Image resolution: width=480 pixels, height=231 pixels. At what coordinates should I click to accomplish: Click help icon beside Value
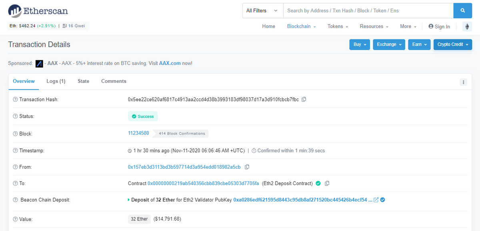[x=15, y=219]
